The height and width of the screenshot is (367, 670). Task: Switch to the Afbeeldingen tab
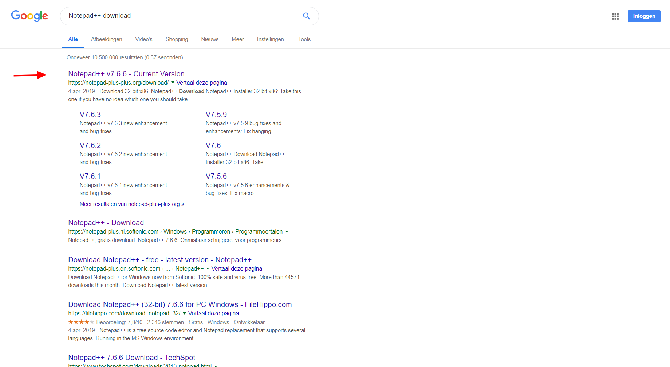107,39
